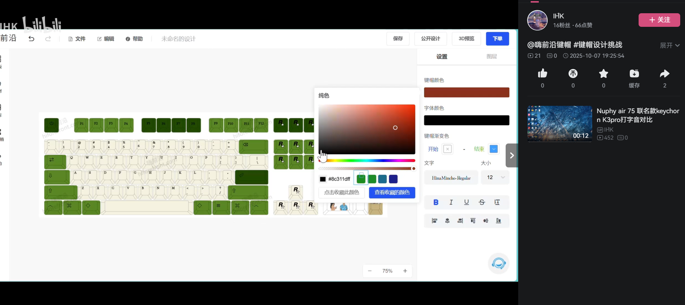Align legend text to horizontal center
The width and height of the screenshot is (685, 305).
pos(447,221)
